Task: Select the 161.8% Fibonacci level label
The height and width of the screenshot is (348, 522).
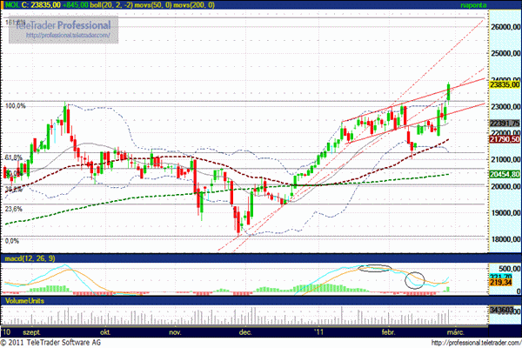Action: pos(13,22)
